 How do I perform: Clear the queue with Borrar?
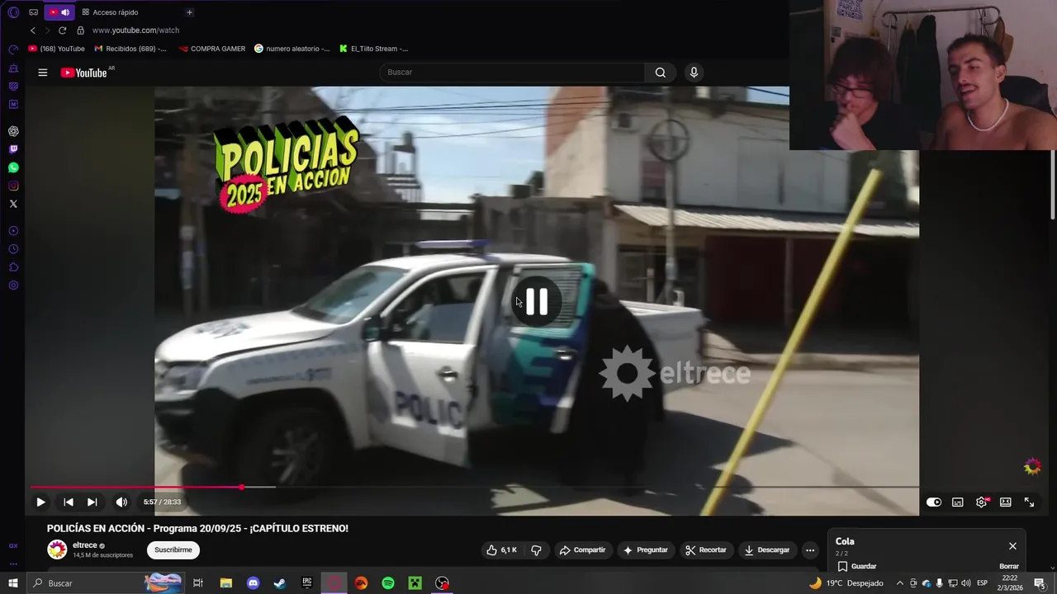point(1009,566)
